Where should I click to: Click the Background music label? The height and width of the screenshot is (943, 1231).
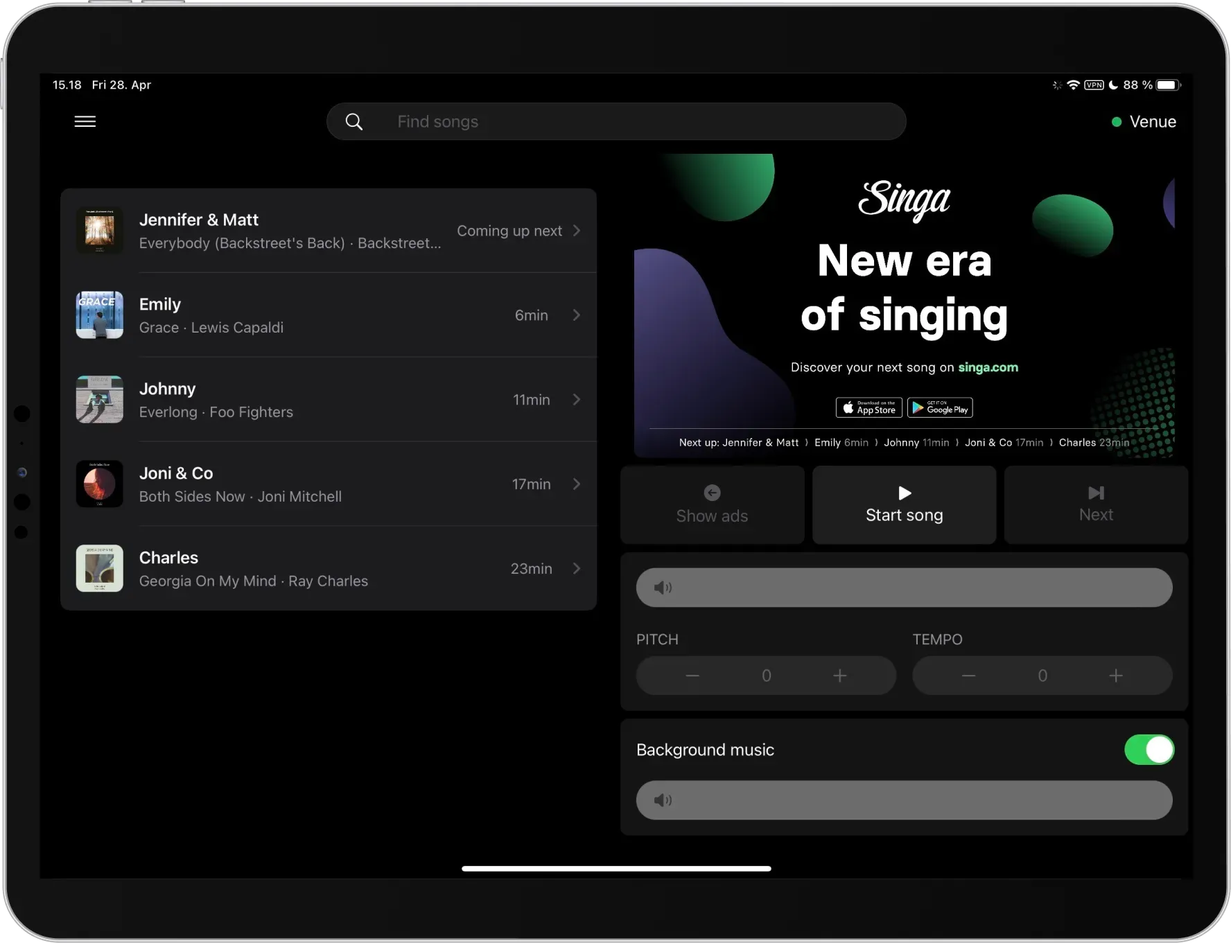coord(705,750)
